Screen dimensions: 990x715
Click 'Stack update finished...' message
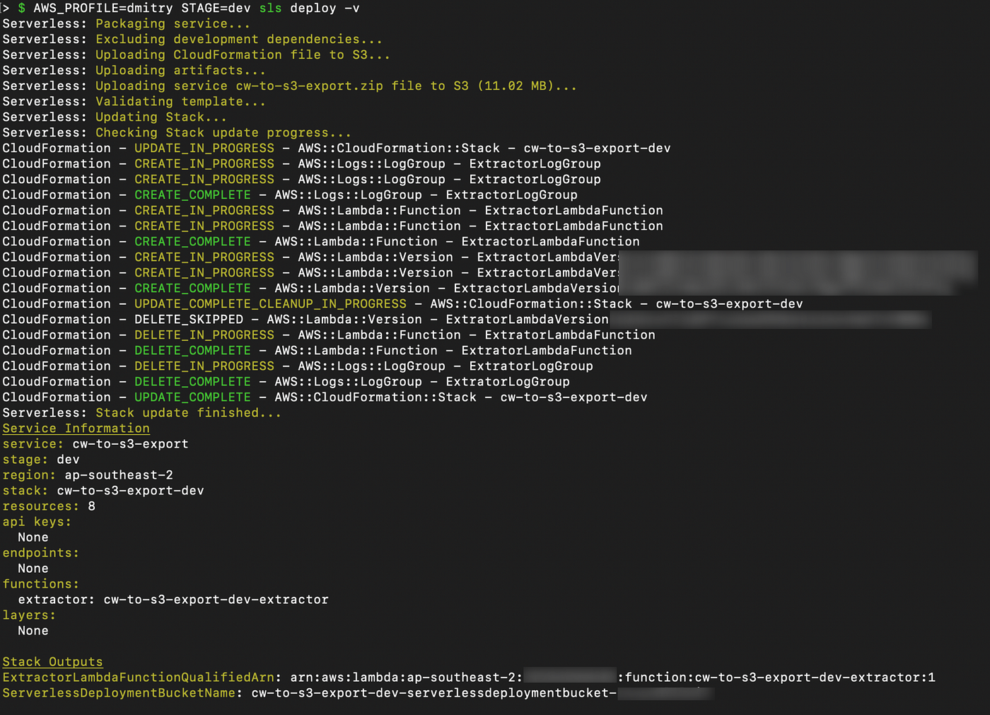(188, 413)
